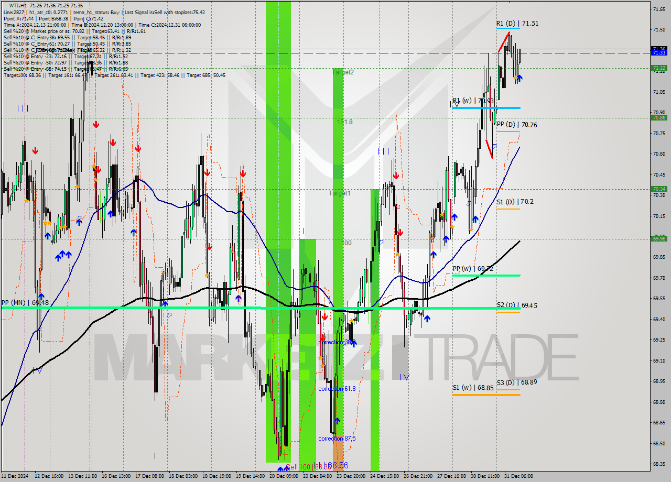Click the '26 Dec 21:00' time axis label

(x=418, y=476)
